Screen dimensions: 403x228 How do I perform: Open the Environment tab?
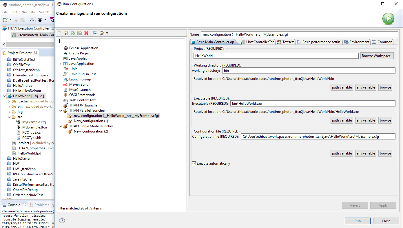point(357,42)
